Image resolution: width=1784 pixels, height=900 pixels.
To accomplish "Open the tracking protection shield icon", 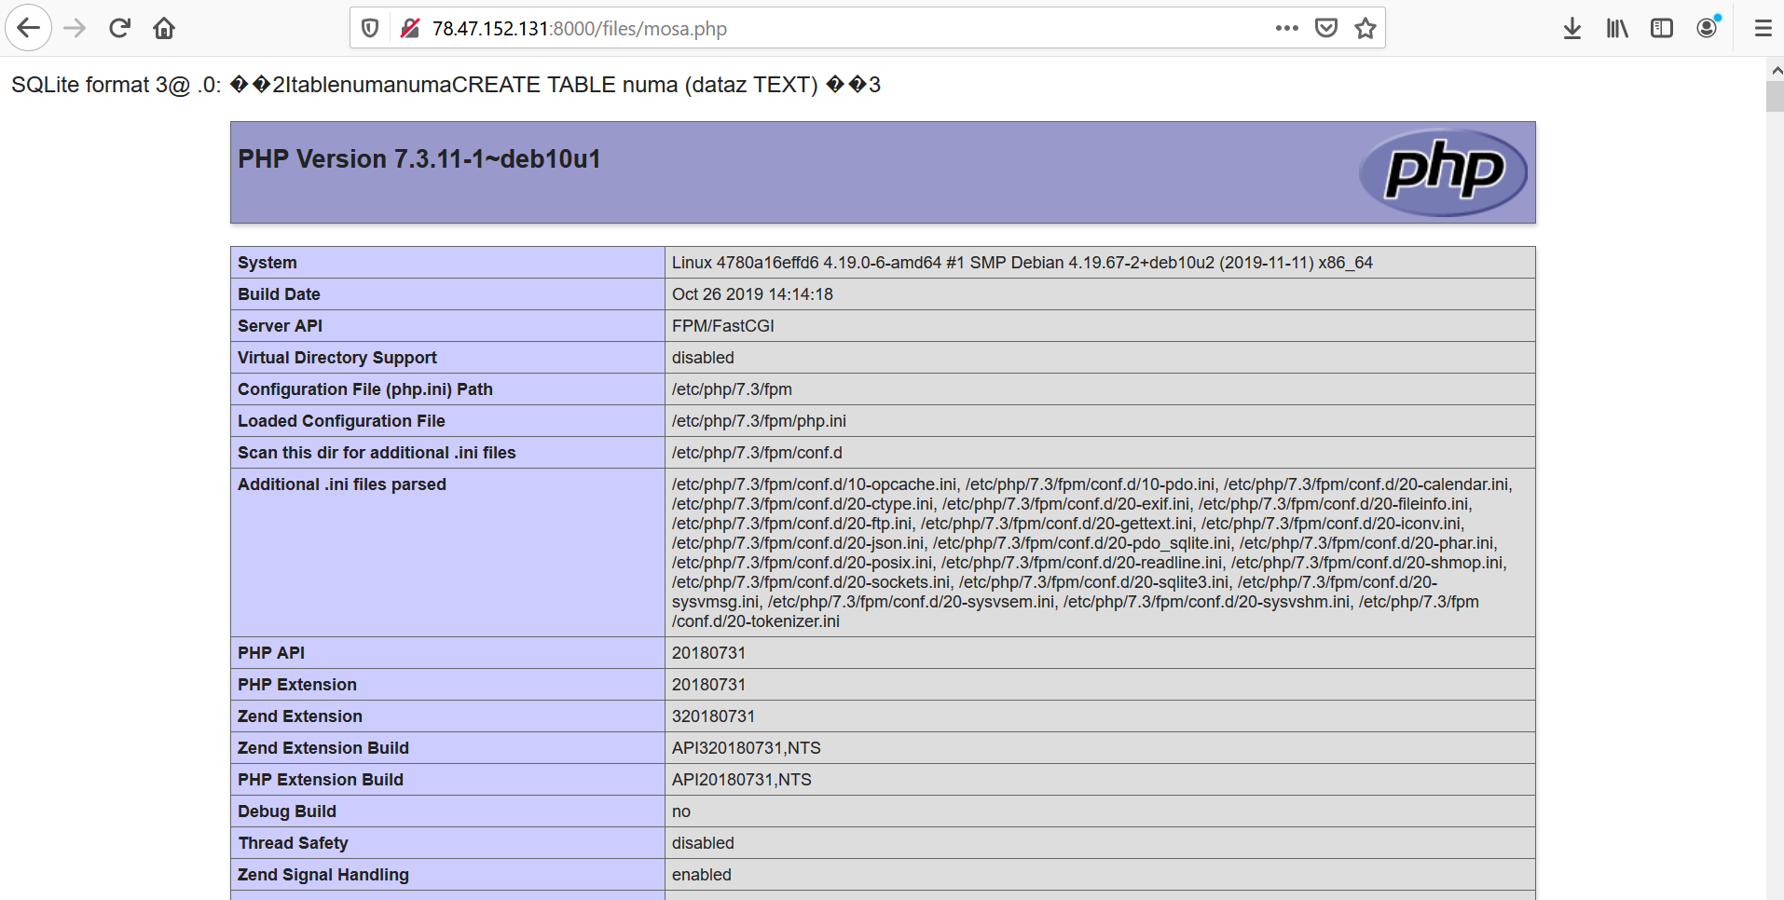I will 370,28.
